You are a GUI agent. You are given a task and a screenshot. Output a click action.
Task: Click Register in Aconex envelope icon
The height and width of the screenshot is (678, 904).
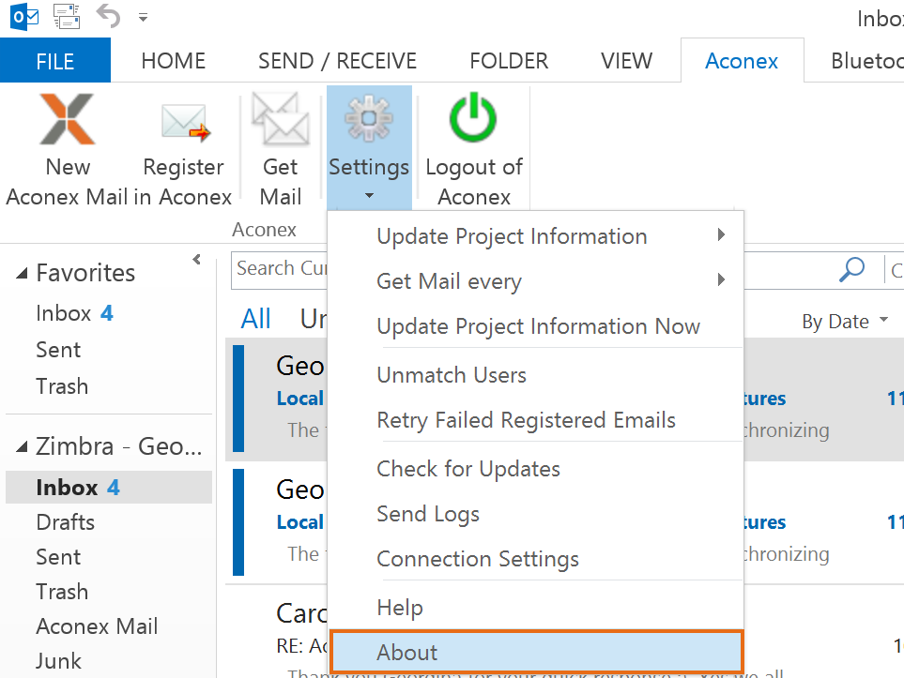184,122
